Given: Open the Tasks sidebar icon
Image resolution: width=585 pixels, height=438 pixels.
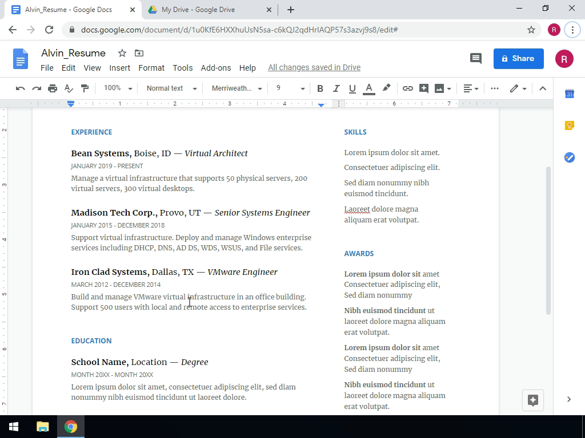Looking at the screenshot, I should tap(569, 157).
